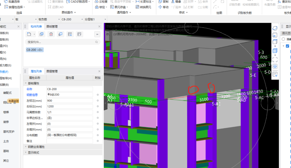Click new component icon in 构件列表

point(29,34)
